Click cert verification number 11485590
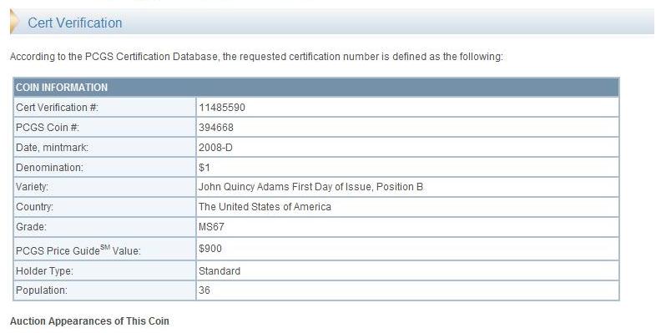 tap(222, 108)
